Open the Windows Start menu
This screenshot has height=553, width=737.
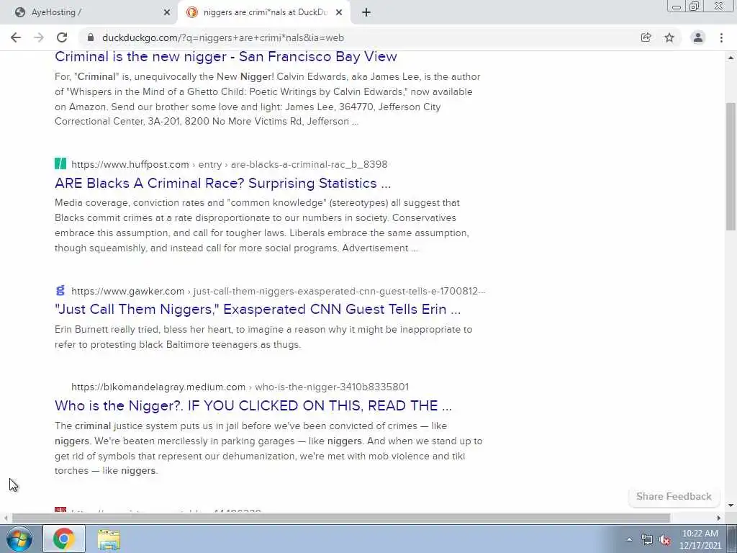click(18, 539)
